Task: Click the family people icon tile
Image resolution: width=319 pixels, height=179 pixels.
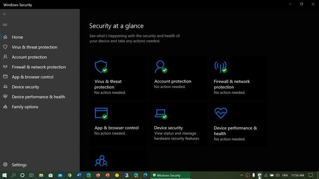Action: coord(101,161)
